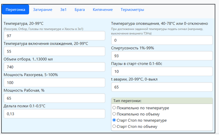Select Покапельно по температуре radio option
This screenshot has height=135, width=219.
click(x=114, y=108)
